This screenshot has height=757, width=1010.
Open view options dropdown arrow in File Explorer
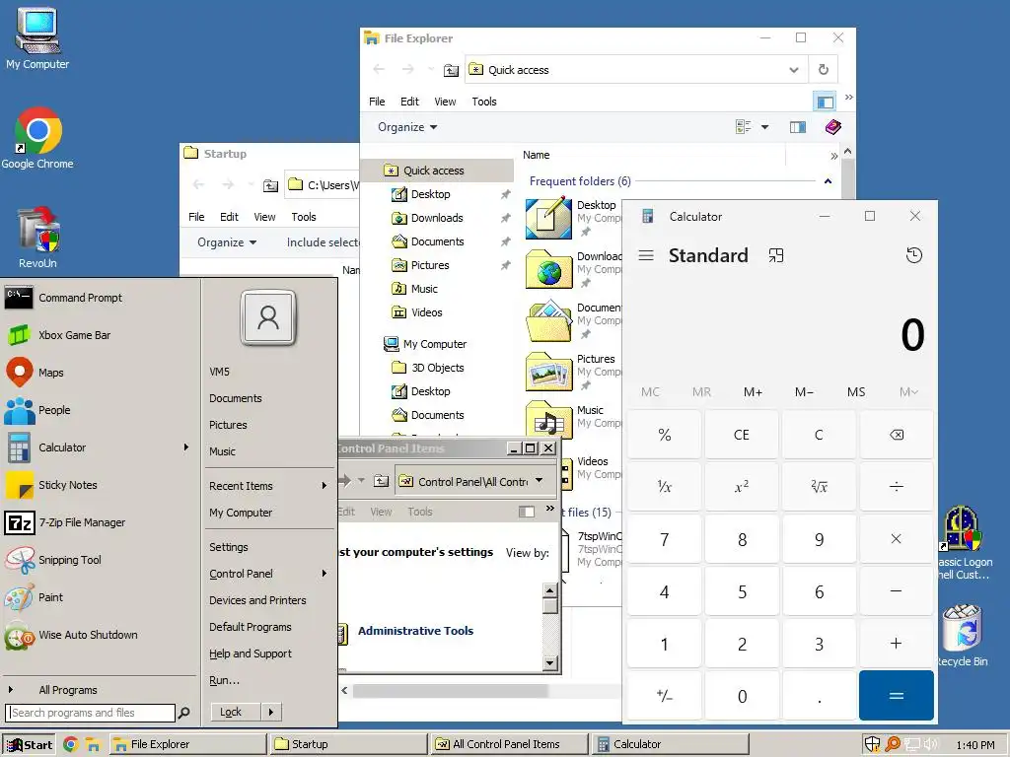point(764,127)
